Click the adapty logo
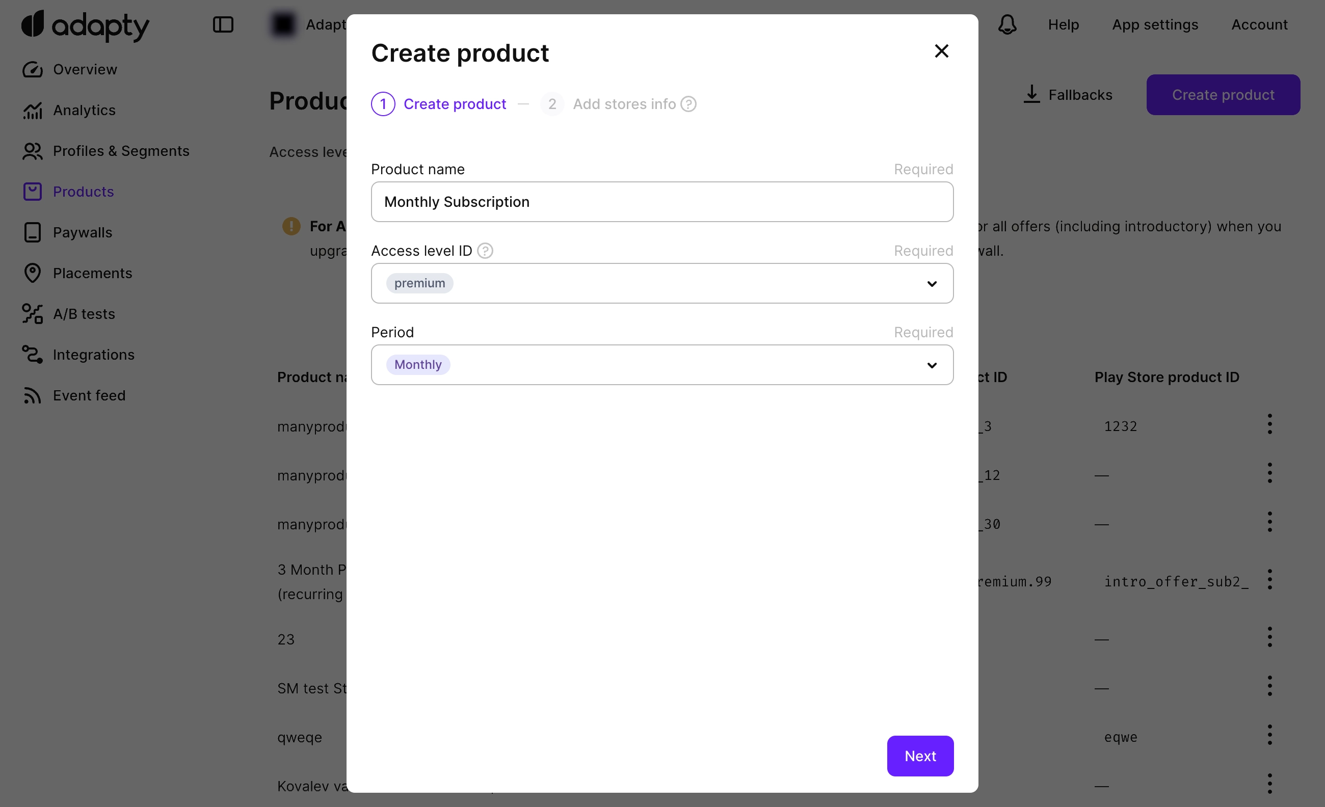Image resolution: width=1325 pixels, height=807 pixels. (x=85, y=25)
